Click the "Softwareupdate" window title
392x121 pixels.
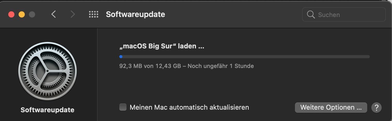135,14
